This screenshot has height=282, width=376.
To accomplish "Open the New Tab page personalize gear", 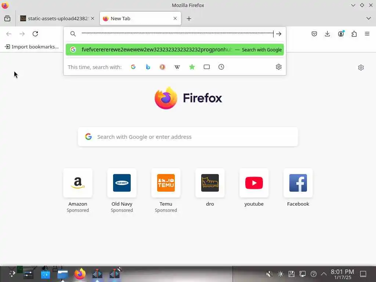I will 361,68.
